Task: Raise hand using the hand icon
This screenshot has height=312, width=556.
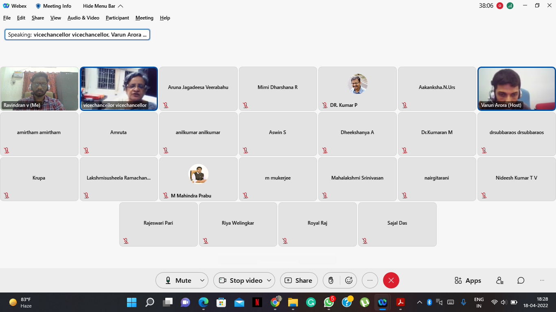Action: tap(331, 280)
